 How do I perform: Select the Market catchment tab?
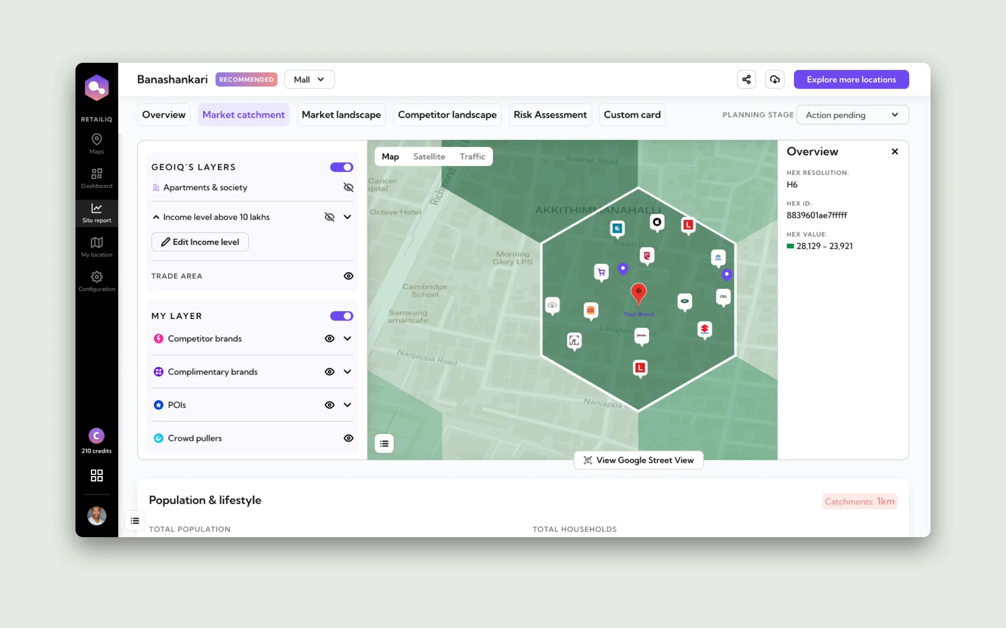click(x=244, y=115)
